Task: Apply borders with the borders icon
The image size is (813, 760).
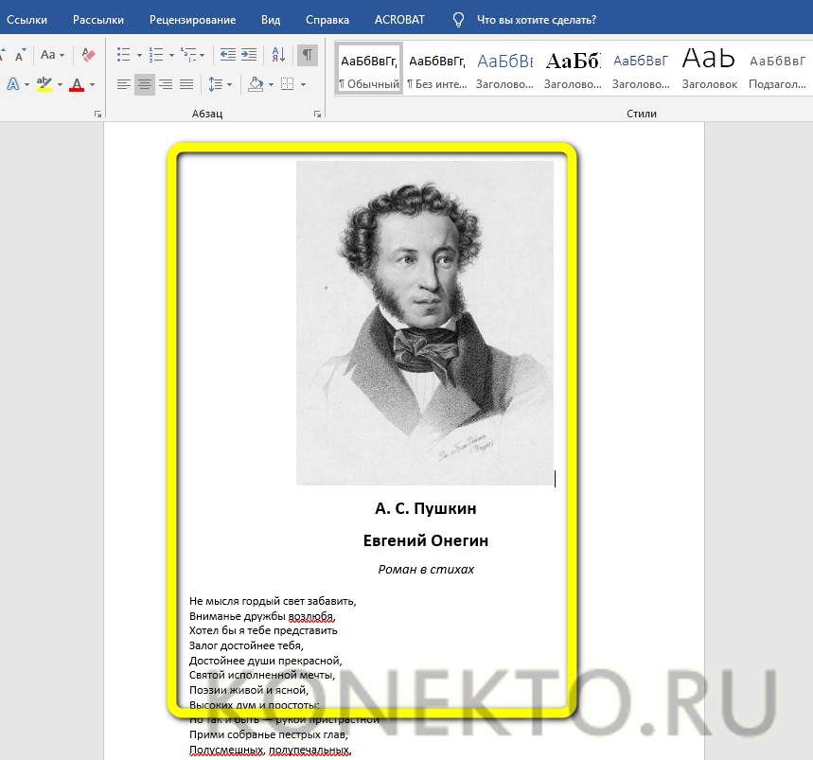Action: click(287, 84)
